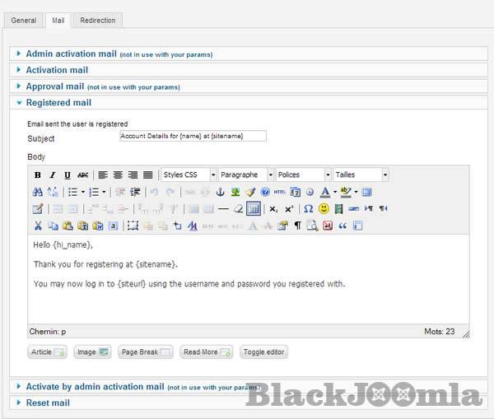Image resolution: width=494 pixels, height=419 pixels.
Task: Insert an emoticon with the smiley icon
Action: click(x=324, y=208)
